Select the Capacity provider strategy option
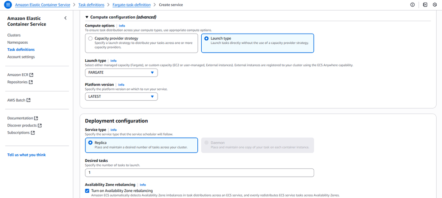The width and height of the screenshot is (442, 198). [90, 39]
